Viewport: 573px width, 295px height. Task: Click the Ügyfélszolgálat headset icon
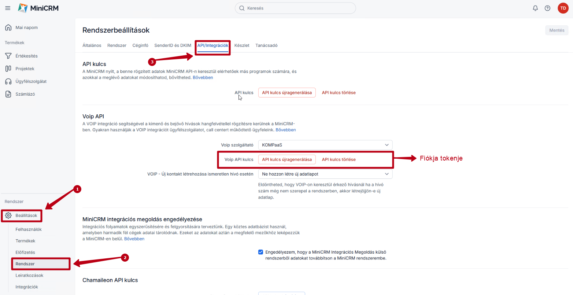coord(8,81)
